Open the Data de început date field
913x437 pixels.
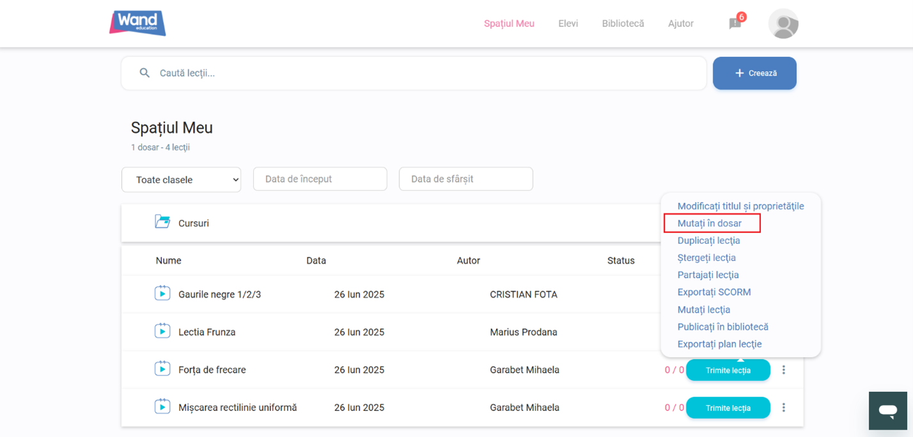(320, 179)
